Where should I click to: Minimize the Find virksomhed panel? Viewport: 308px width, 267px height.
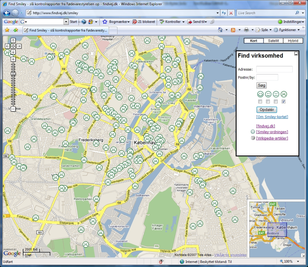(296, 54)
